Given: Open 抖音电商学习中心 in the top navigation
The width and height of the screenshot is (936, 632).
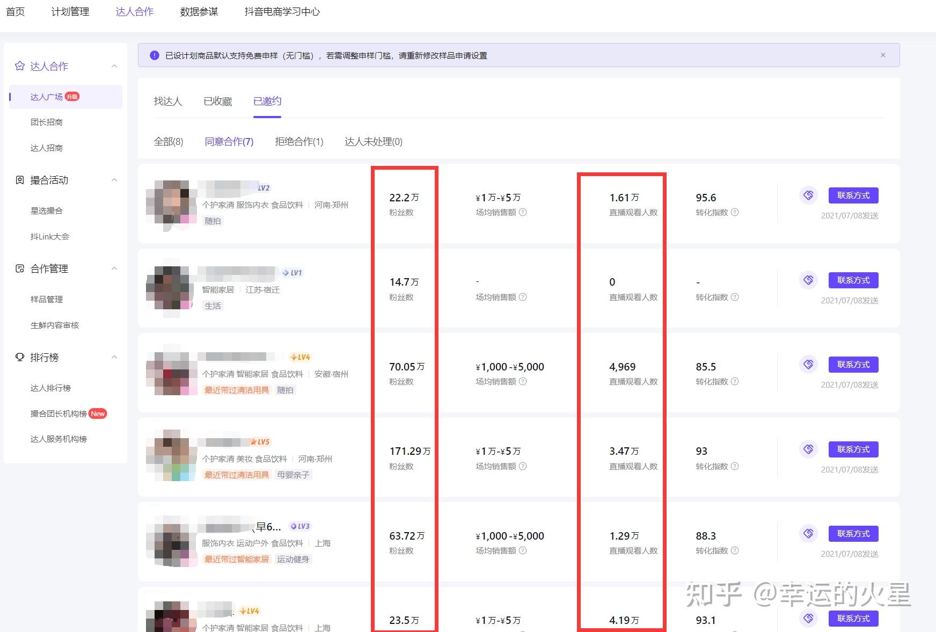Looking at the screenshot, I should [282, 11].
